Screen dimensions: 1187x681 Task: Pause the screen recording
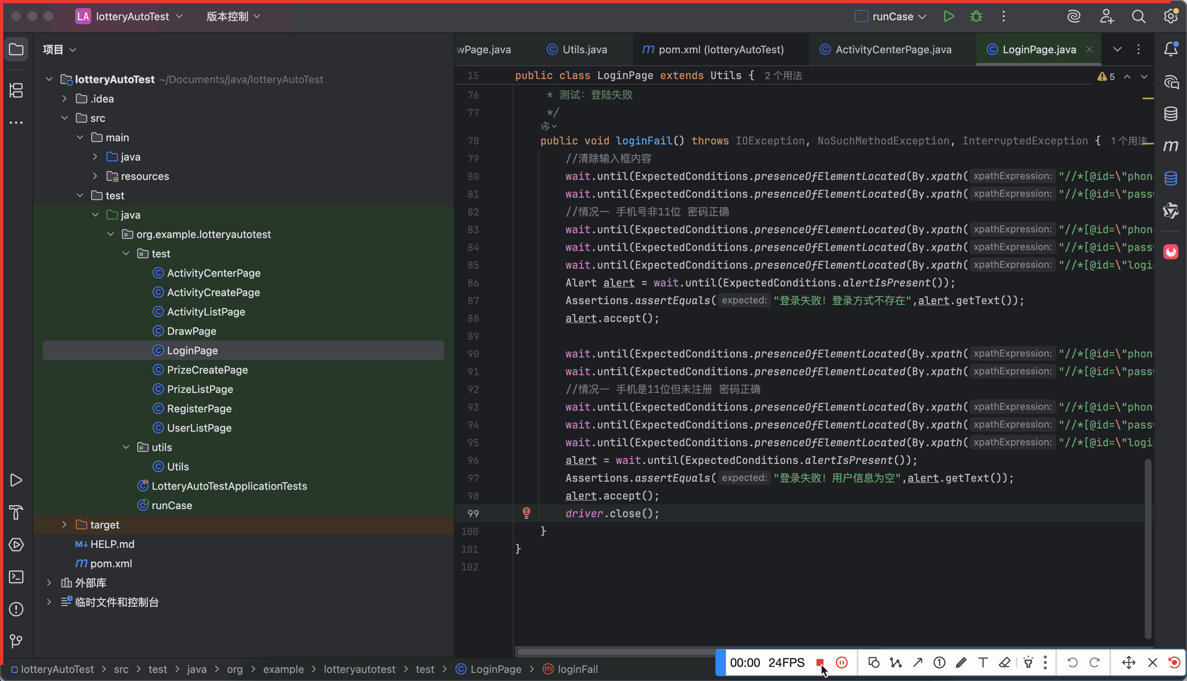(841, 662)
